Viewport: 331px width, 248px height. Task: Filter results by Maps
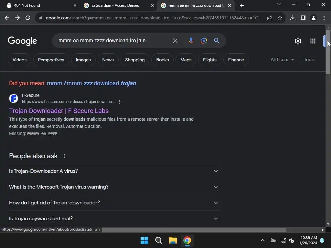[x=186, y=60]
